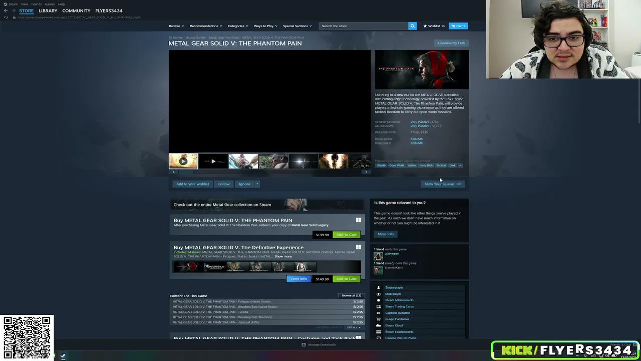
Task: Click the In-App Purchases cart icon
Action: [379, 319]
